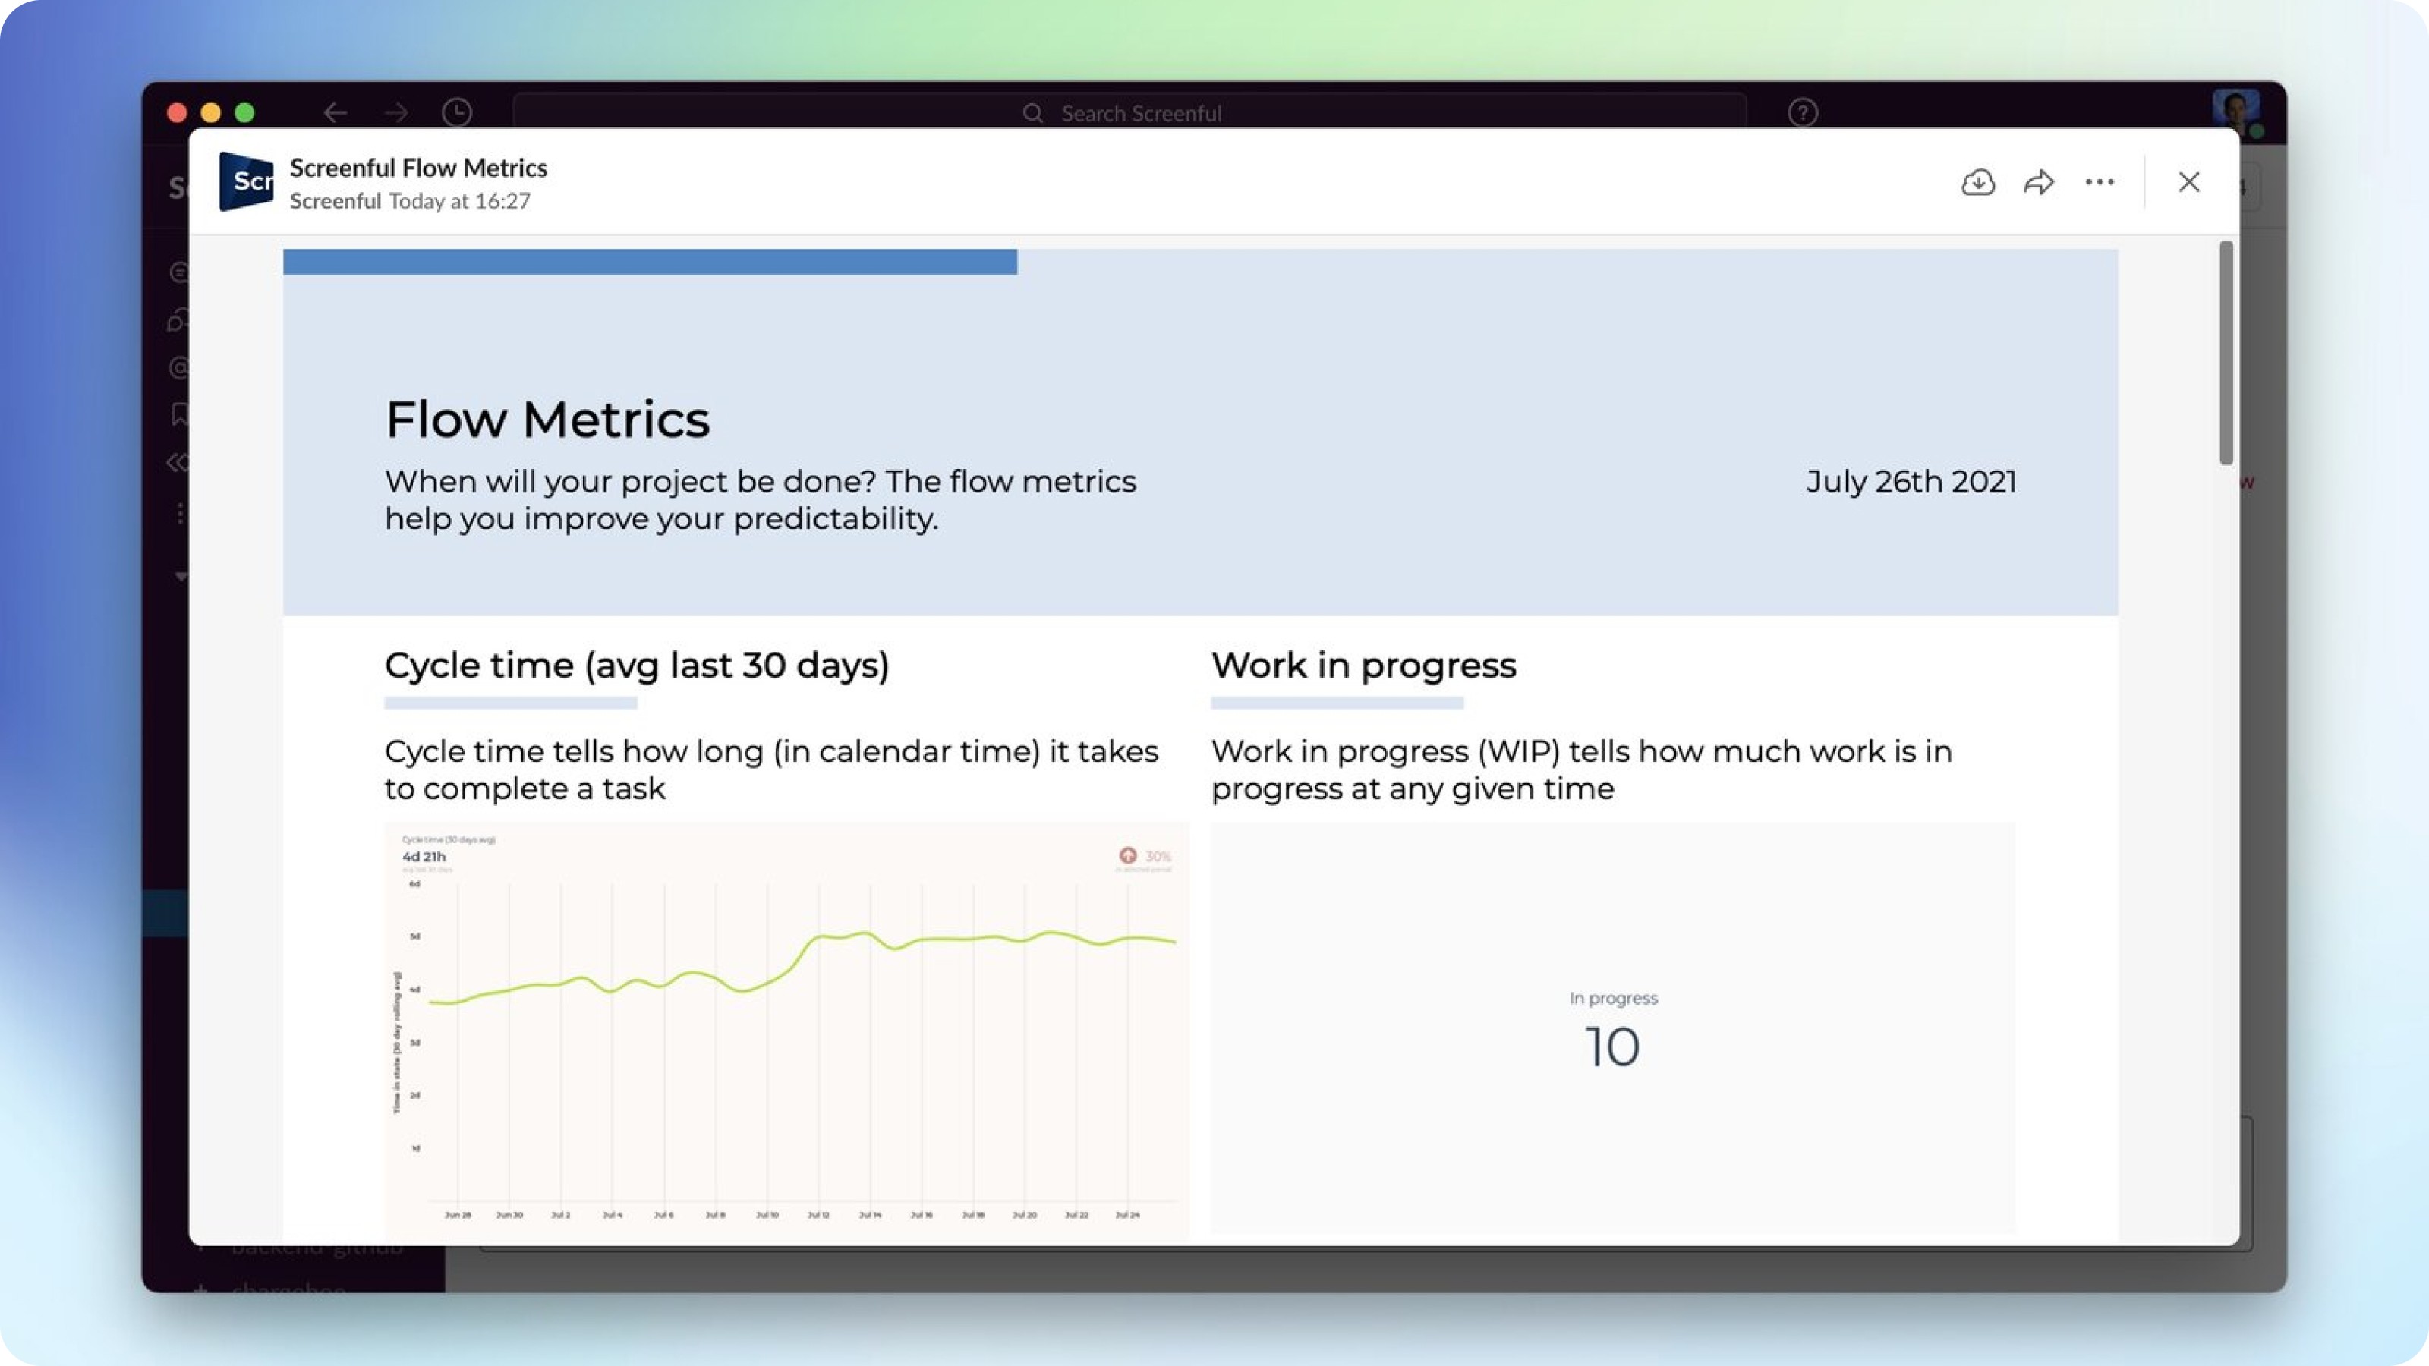Open the history clock icon
The image size is (2429, 1366).
(457, 113)
